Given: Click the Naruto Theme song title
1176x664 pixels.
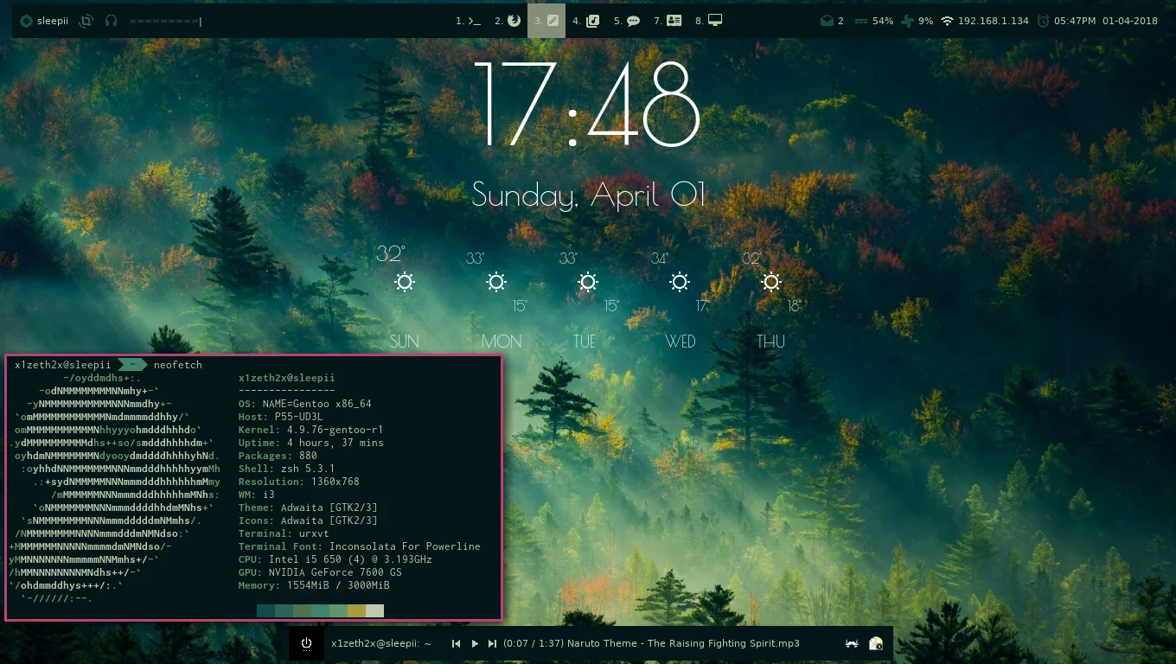Looking at the screenshot, I should click(x=683, y=643).
